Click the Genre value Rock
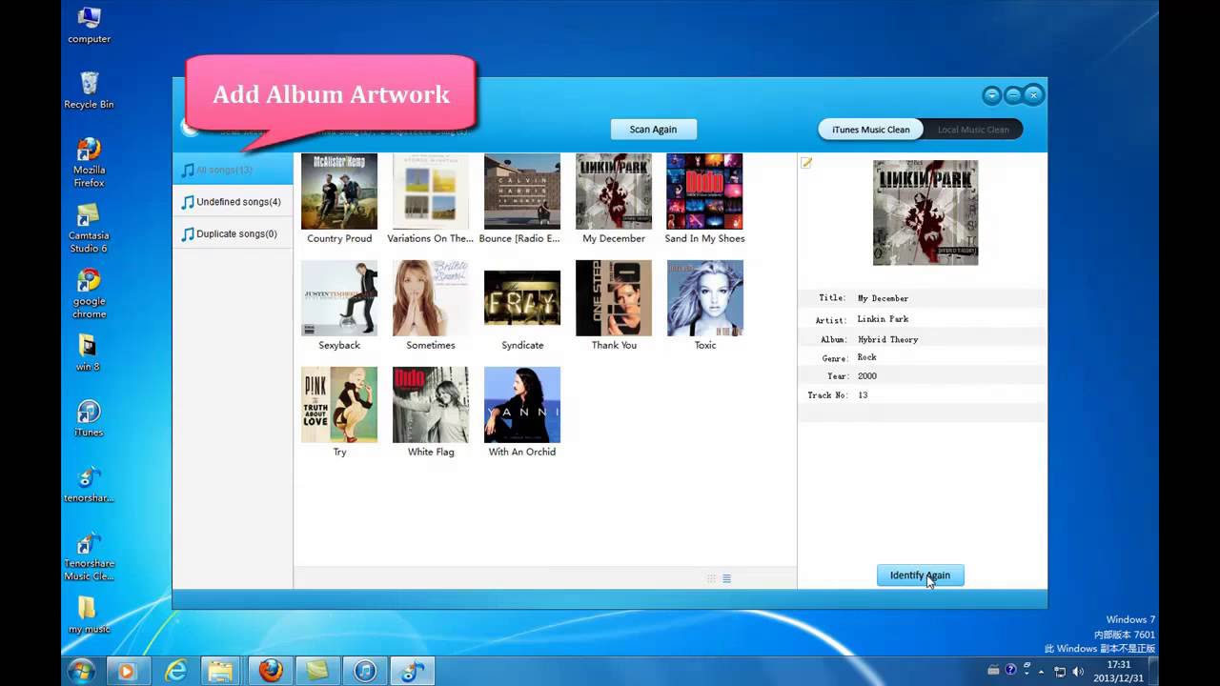The width and height of the screenshot is (1220, 686). tap(866, 357)
